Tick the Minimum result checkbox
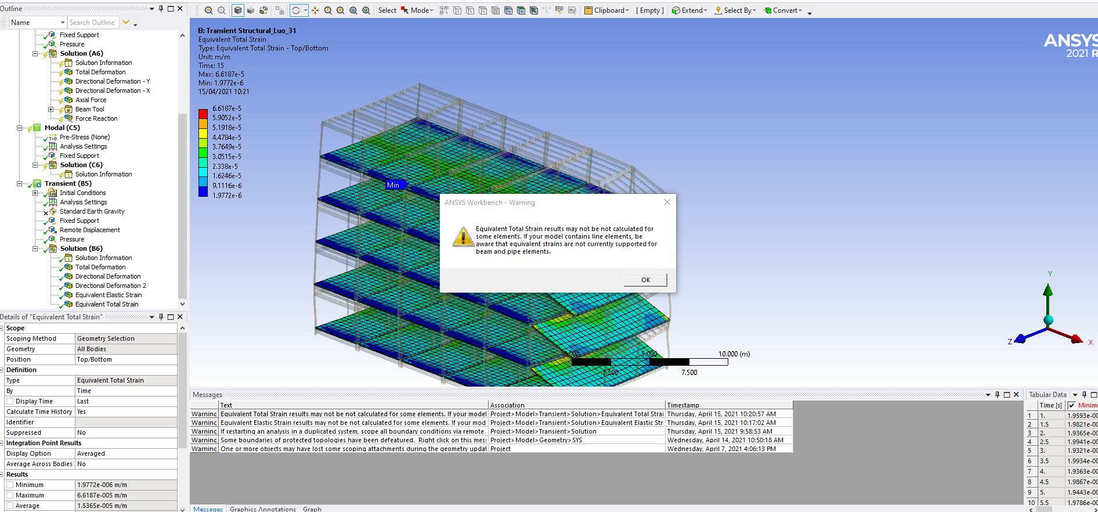1098x512 pixels. [x=10, y=485]
